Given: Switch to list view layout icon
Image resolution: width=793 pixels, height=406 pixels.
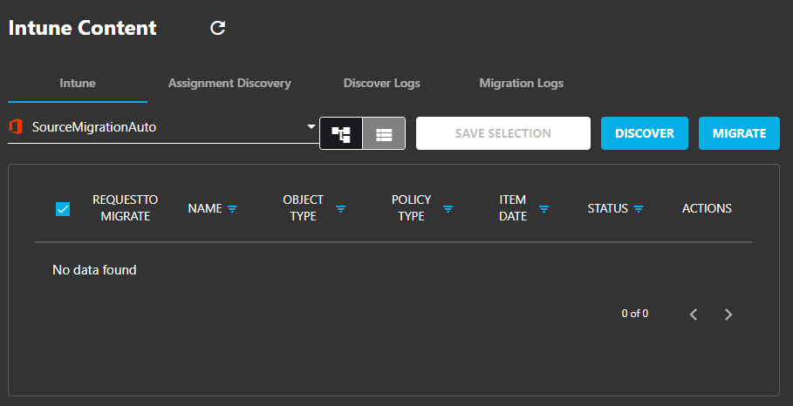Looking at the screenshot, I should 384,134.
